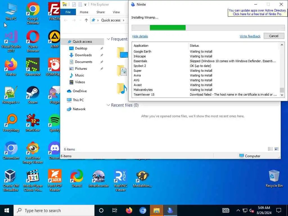Collapse the Recent files section
This screenshot has width=288, height=216.
coord(108,105)
